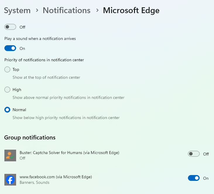Turn on the topmost Off toggle

tap(10, 27)
